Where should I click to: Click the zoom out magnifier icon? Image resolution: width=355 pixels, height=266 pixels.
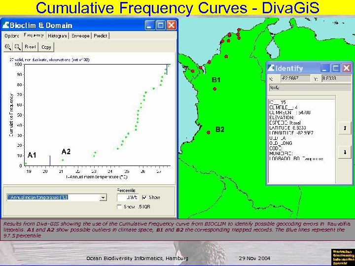coord(17,47)
